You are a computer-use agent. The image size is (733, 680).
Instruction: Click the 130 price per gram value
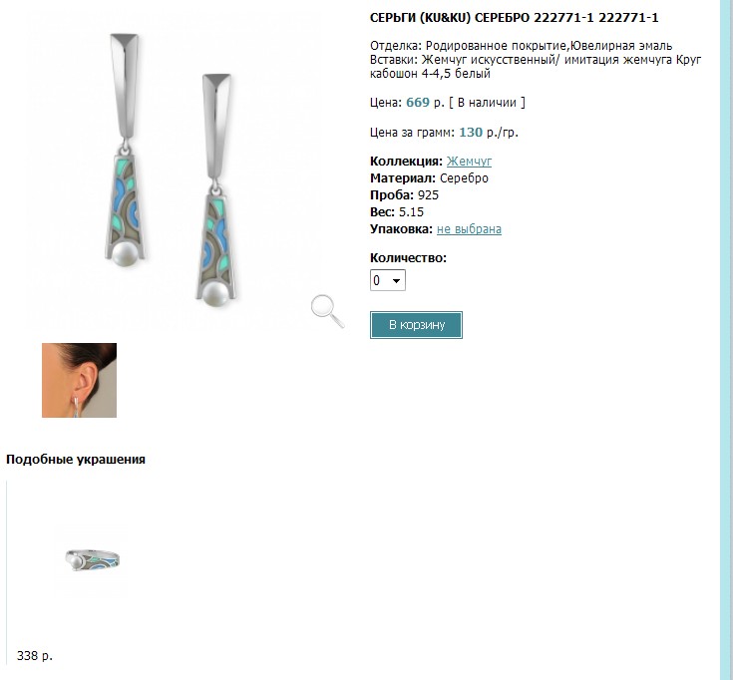coord(471,133)
